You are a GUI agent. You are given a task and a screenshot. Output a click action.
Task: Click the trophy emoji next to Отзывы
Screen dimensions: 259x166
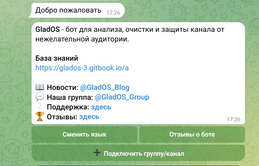point(40,116)
